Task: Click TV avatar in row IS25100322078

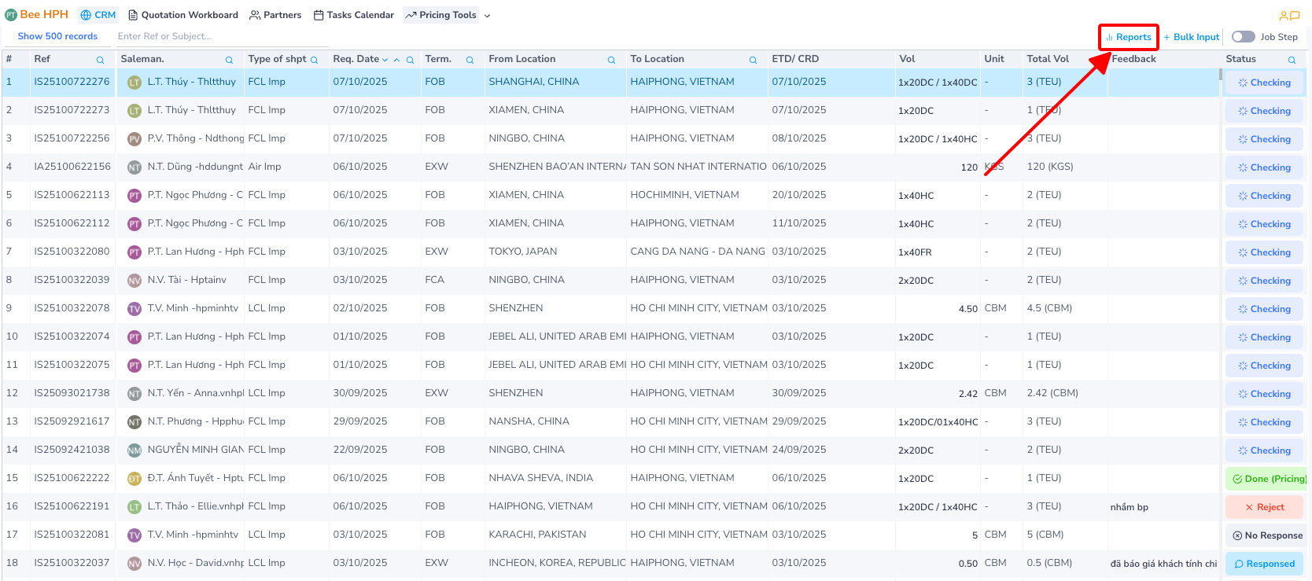Action: point(135,309)
